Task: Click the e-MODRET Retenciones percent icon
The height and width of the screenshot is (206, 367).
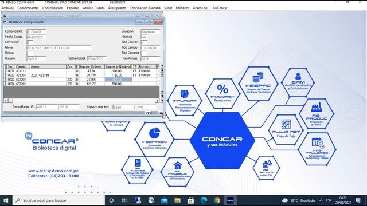Action: pyautogui.click(x=222, y=89)
